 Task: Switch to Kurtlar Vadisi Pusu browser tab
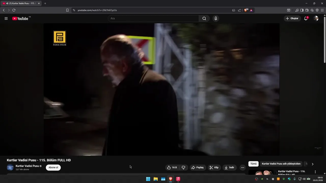pos(21,4)
